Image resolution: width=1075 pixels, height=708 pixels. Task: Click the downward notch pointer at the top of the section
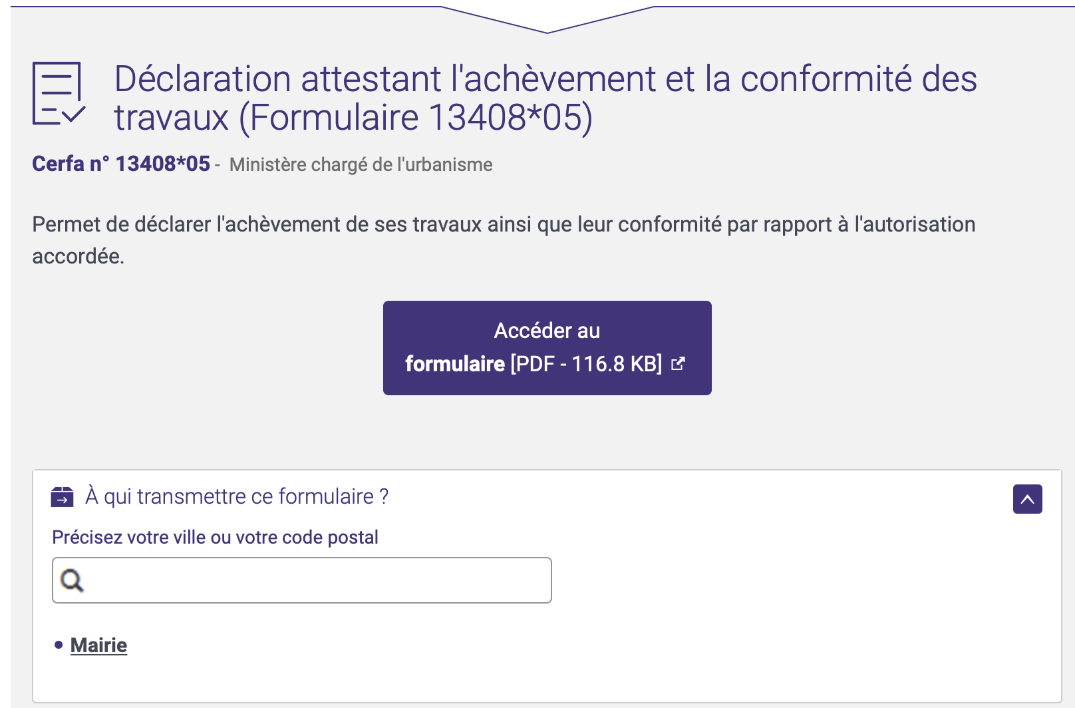pyautogui.click(x=547, y=19)
